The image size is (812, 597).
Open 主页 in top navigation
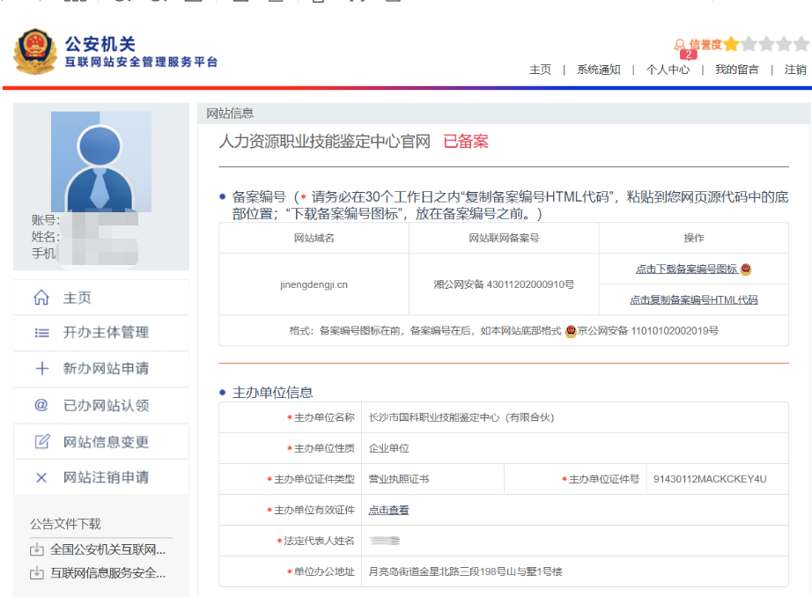(x=540, y=70)
